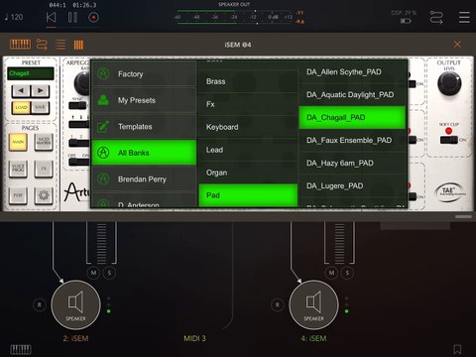This screenshot has width=476, height=357.
Task: Tap the speaker output of 4: iSEM
Action: 313,304
